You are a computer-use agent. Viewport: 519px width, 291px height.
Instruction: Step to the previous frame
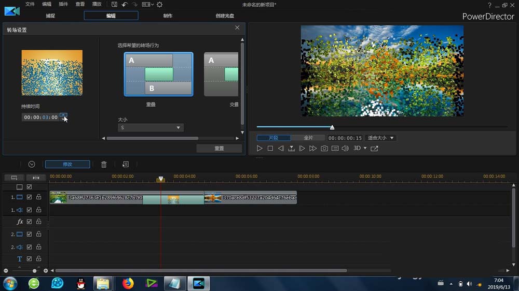[x=281, y=148]
